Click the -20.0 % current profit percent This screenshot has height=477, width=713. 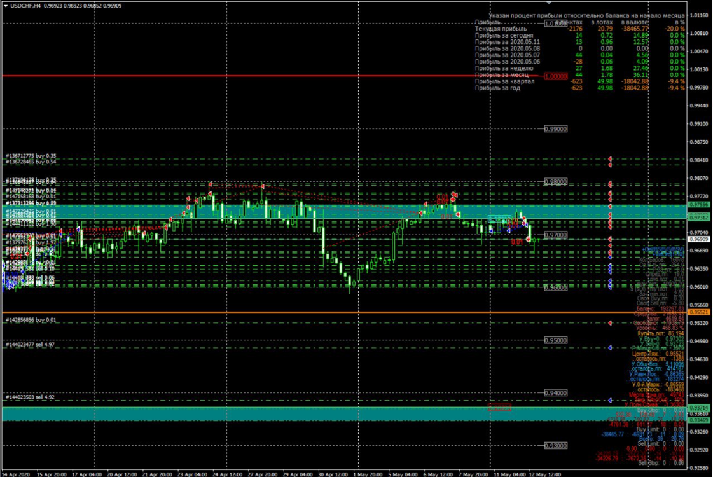pyautogui.click(x=675, y=29)
